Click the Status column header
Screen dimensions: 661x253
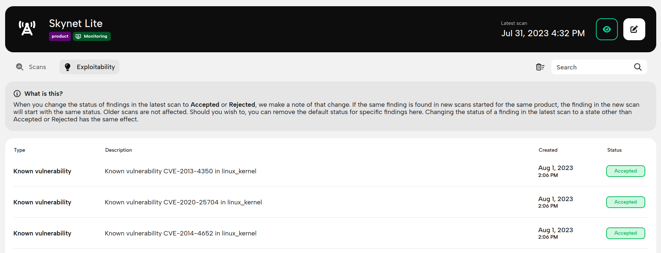615,150
